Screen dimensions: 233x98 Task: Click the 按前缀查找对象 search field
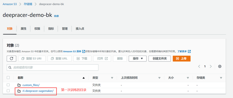[53, 68]
